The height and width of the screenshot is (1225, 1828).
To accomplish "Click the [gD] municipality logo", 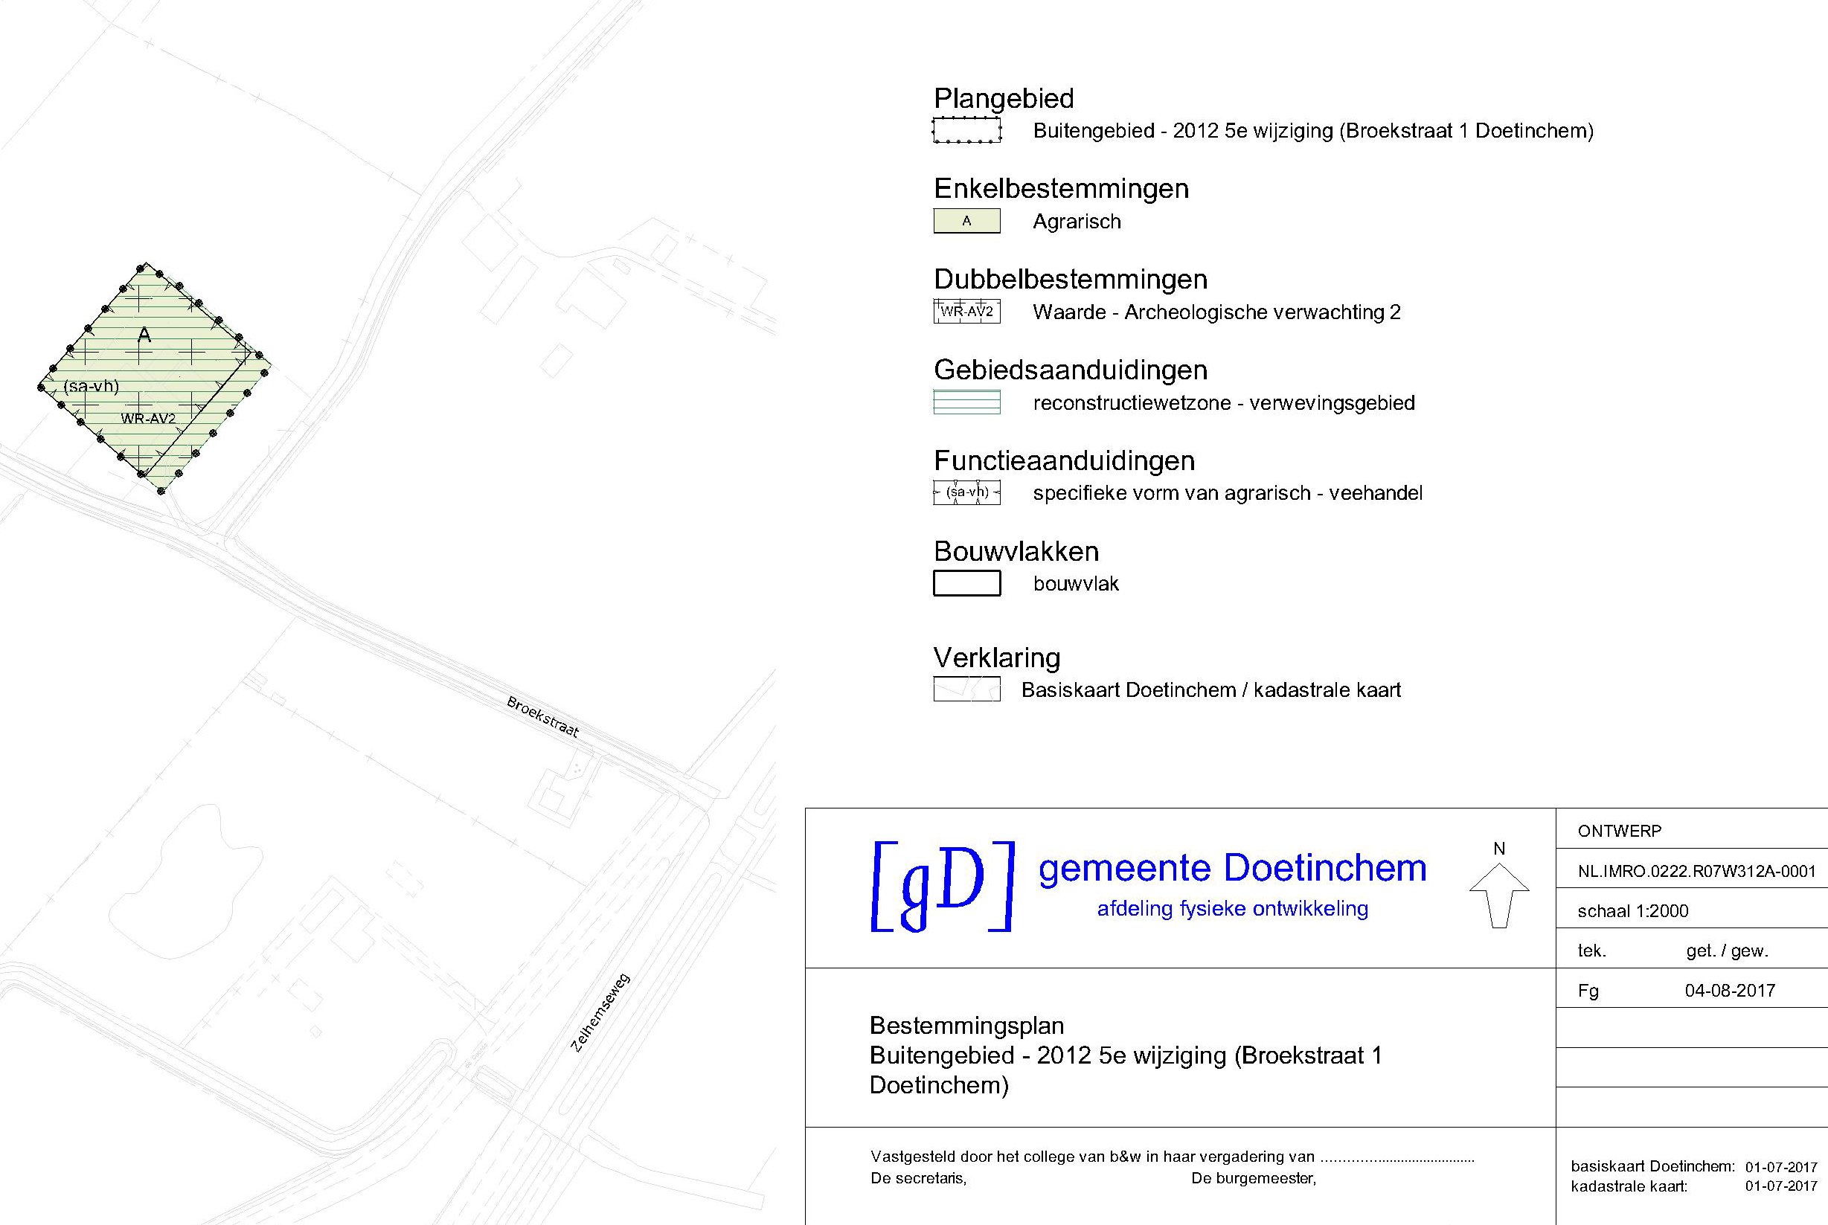I will [x=943, y=887].
